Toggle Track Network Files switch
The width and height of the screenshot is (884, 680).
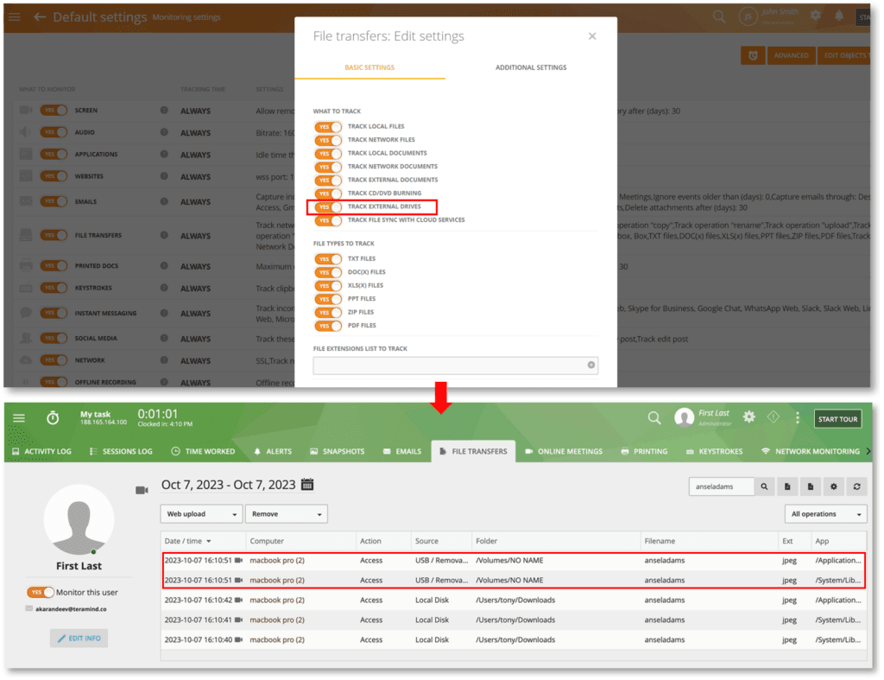click(328, 140)
